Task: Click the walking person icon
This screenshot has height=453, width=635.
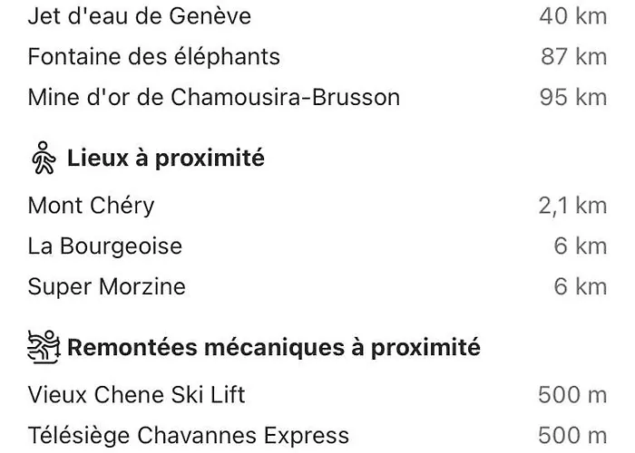Action: pyautogui.click(x=44, y=158)
